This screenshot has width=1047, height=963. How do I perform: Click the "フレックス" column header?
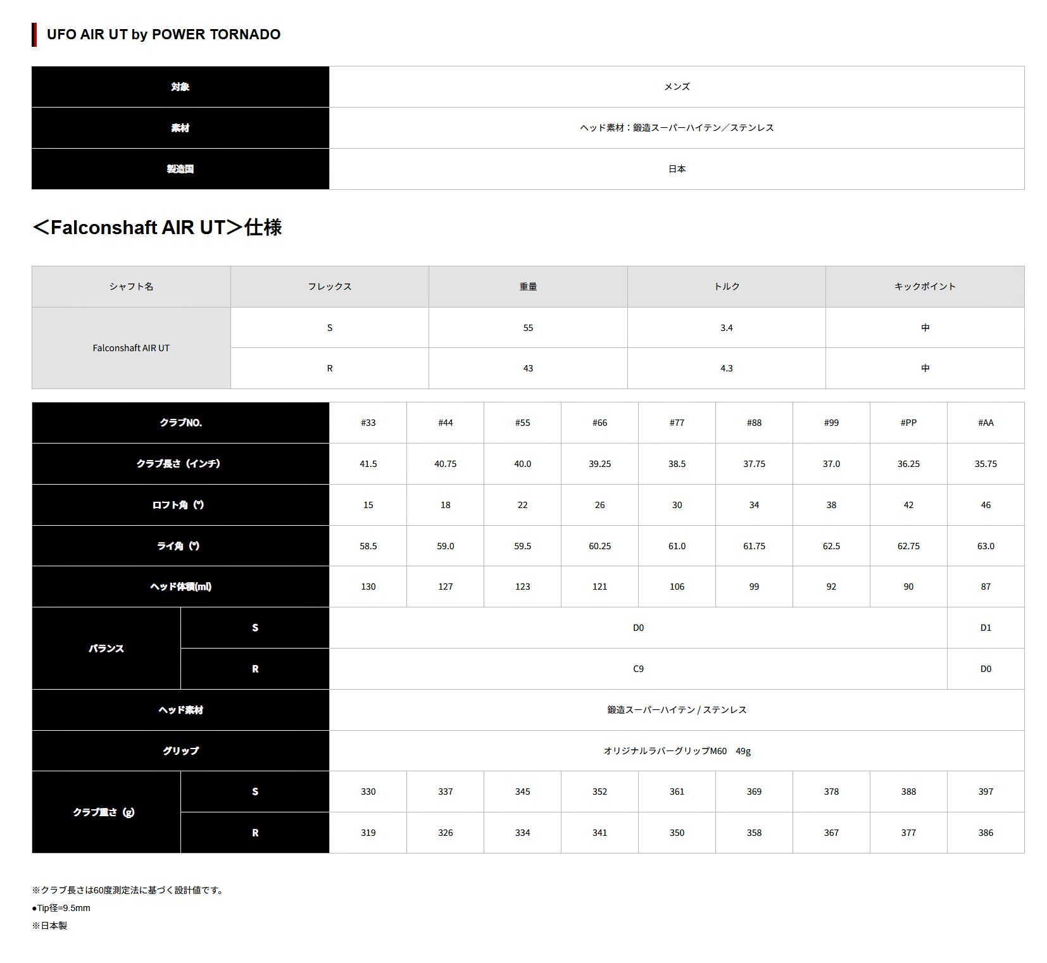tap(330, 287)
